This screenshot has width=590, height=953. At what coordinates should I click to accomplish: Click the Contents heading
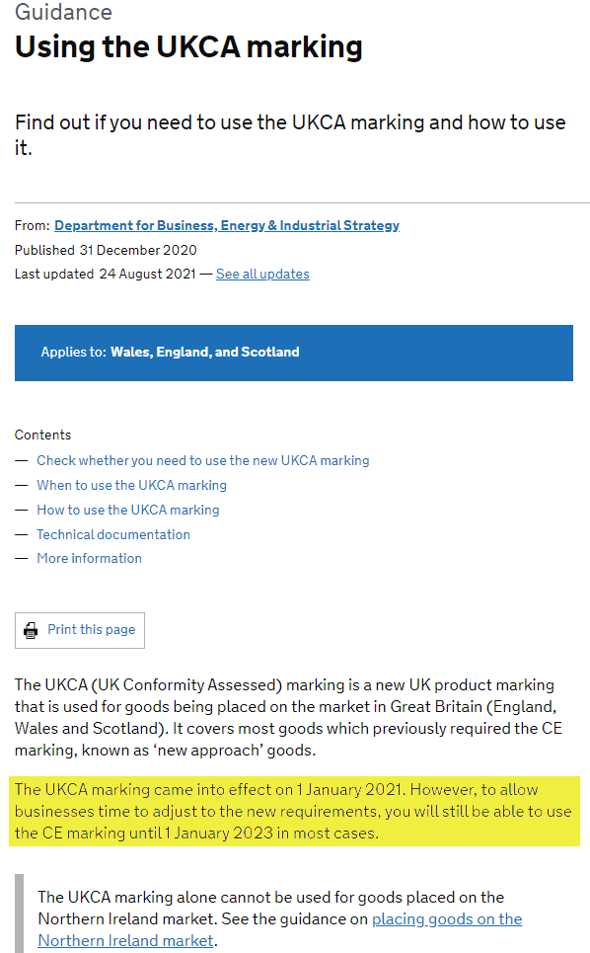tap(43, 436)
